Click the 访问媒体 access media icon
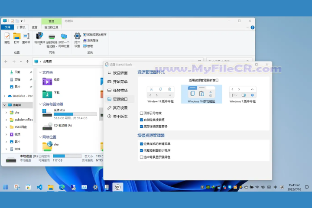Screen dimensions: 312x208 (x=39, y=38)
